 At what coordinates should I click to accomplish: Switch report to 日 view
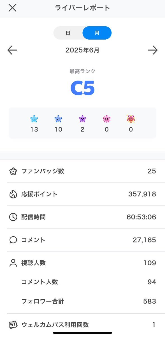(x=68, y=33)
